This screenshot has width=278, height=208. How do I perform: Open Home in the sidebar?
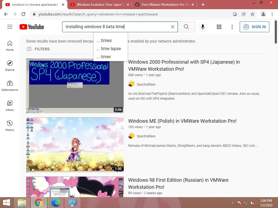10,45
